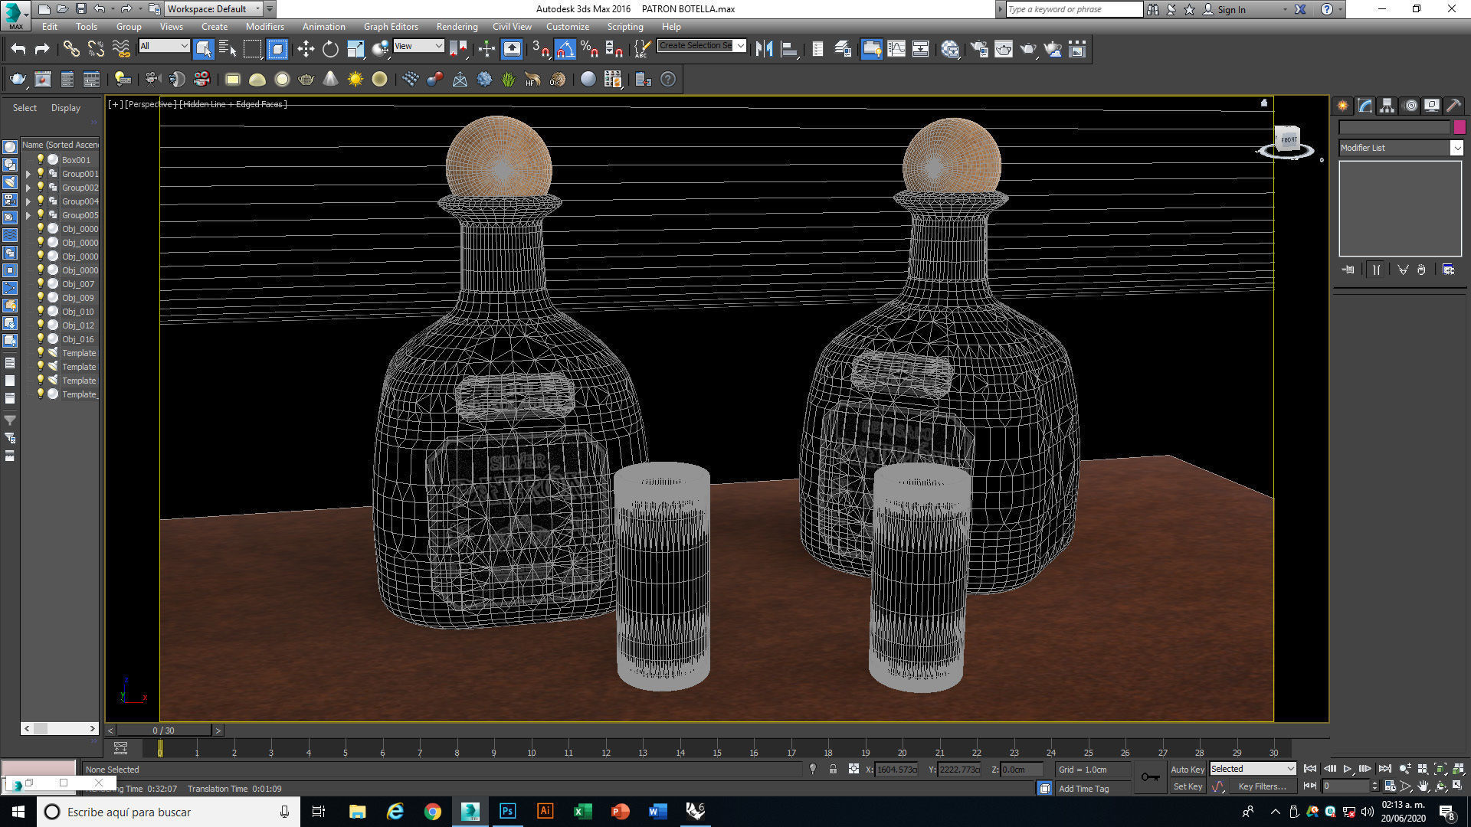Open the Scripting menu

625,27
